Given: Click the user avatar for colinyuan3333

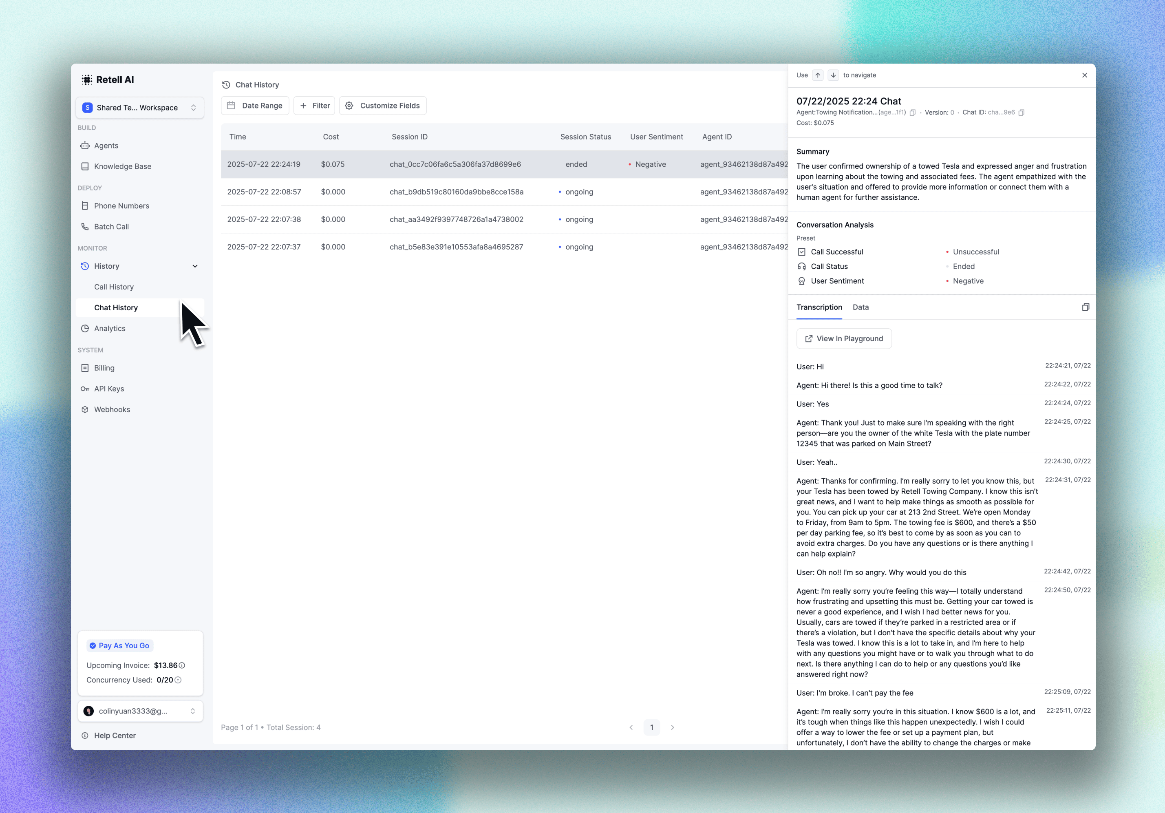Looking at the screenshot, I should pyautogui.click(x=89, y=711).
